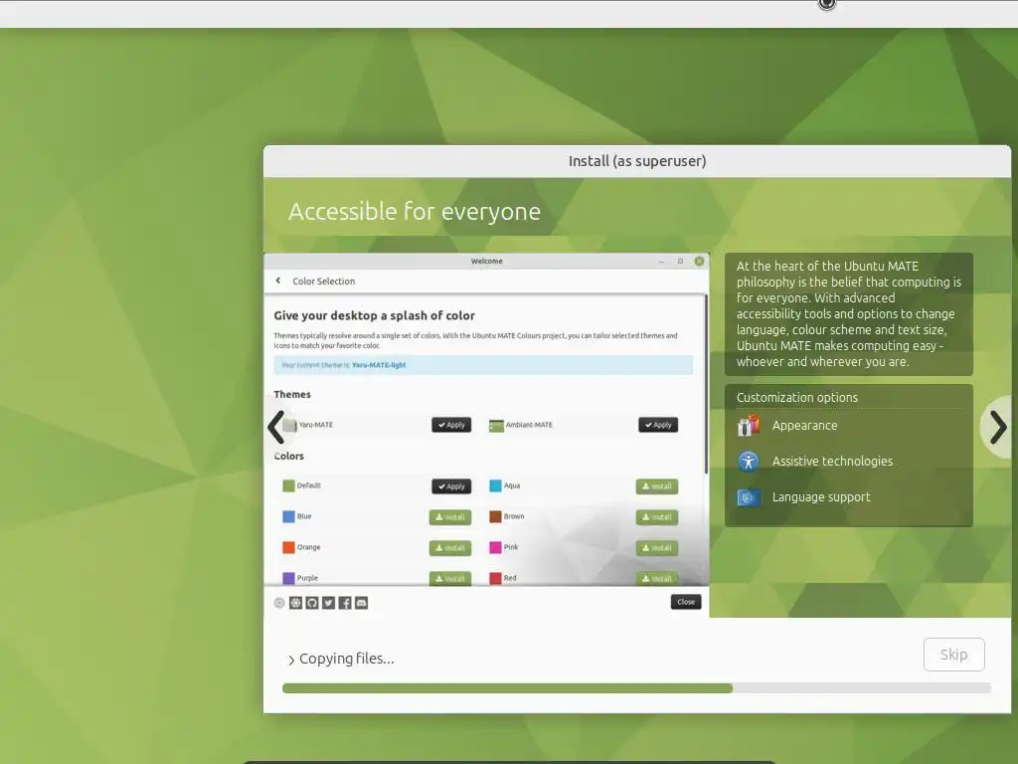Click the Purple color swatch
The height and width of the screenshot is (764, 1018).
289,578
